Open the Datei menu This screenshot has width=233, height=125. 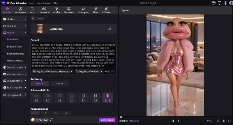click(31, 3)
